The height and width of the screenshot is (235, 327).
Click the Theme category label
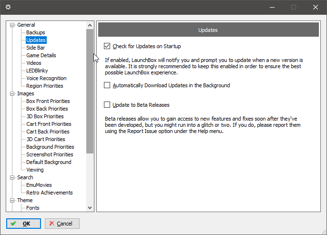click(x=25, y=200)
